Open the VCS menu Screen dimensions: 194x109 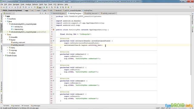[x=55, y=4]
